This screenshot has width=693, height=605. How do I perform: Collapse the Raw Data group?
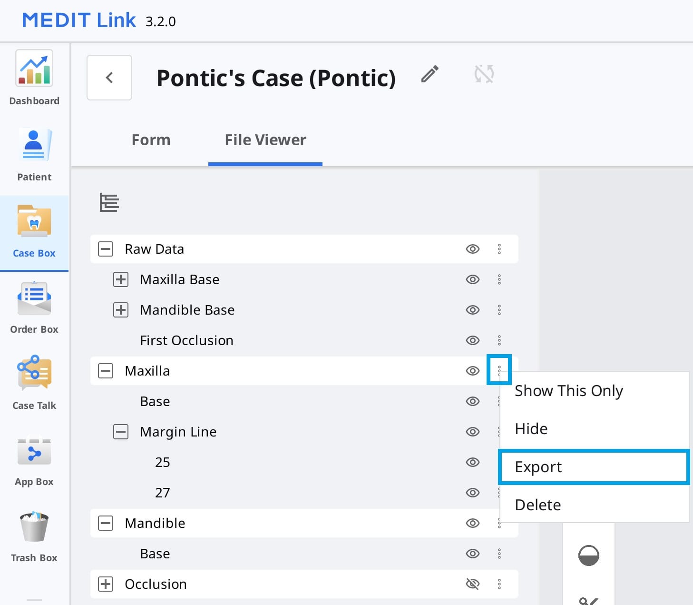106,249
